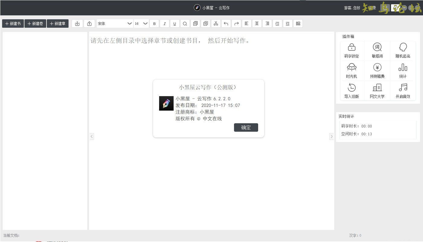
Task: Open the 随机起名 (random name) plugin
Action: click(403, 50)
